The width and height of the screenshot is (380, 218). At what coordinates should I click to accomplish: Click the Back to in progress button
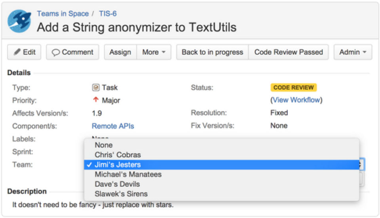(212, 52)
